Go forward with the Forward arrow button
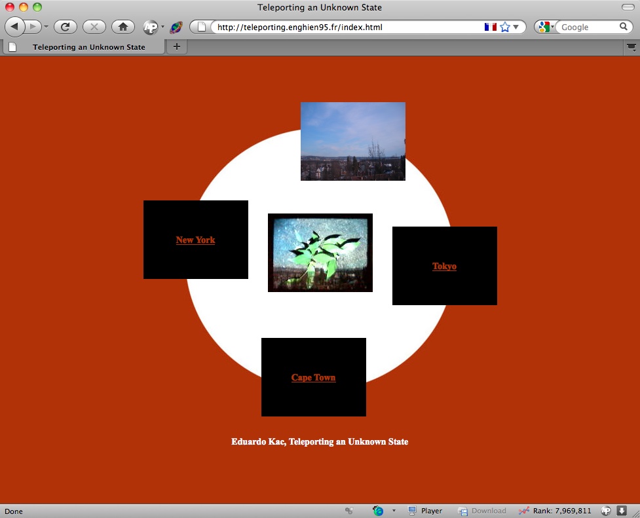Image resolution: width=640 pixels, height=518 pixels. coord(33,27)
